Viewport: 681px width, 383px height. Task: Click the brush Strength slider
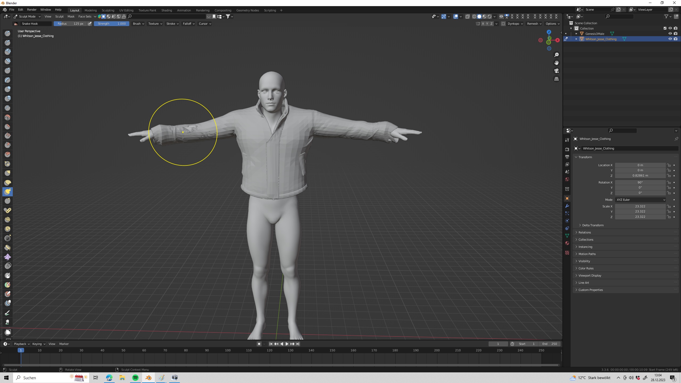pos(111,24)
